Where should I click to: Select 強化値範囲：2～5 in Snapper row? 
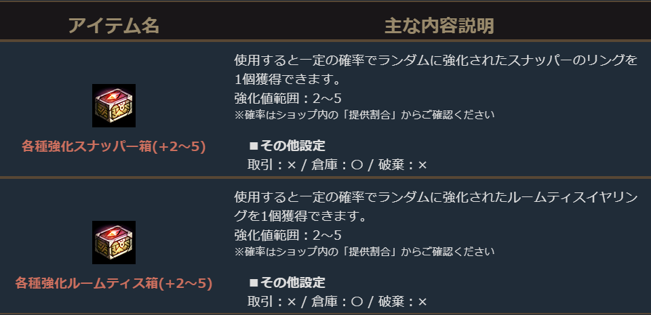(288, 98)
